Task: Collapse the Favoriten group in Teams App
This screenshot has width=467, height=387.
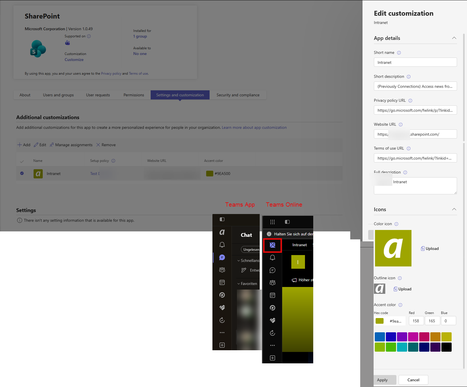Action: click(239, 284)
